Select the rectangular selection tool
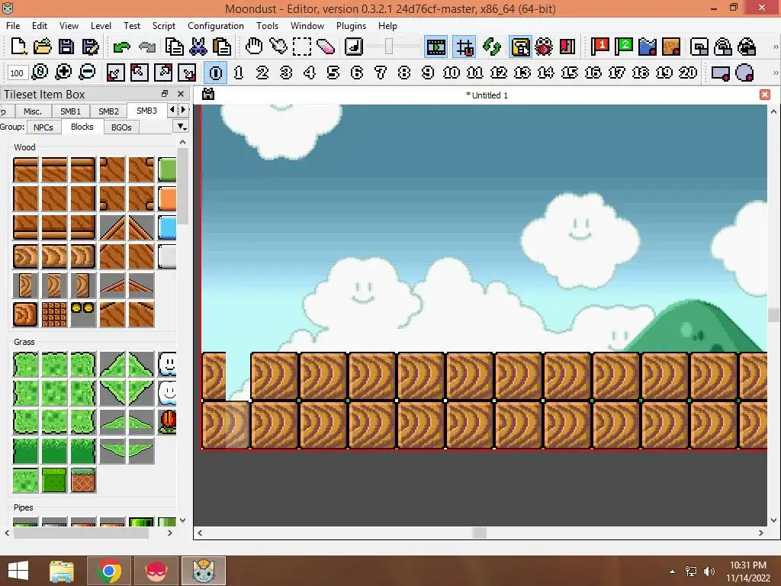 301,47
